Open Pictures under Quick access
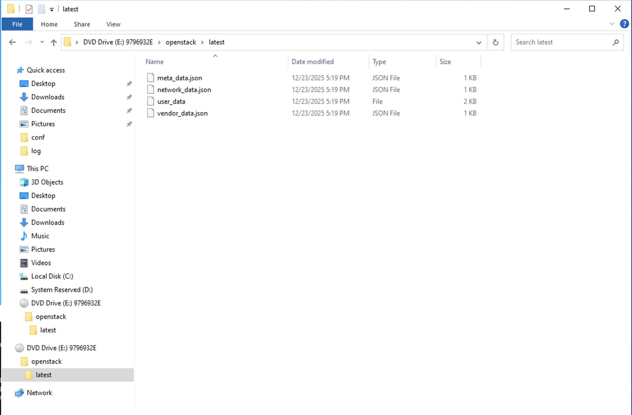The height and width of the screenshot is (415, 632). click(43, 124)
